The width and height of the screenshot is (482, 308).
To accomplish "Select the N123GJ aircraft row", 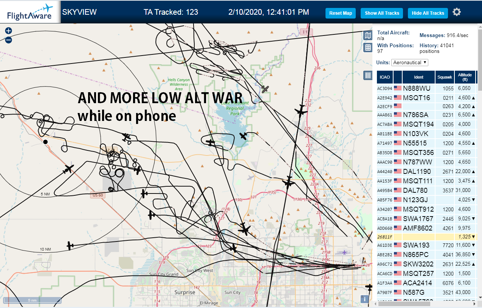I will [x=426, y=200].
